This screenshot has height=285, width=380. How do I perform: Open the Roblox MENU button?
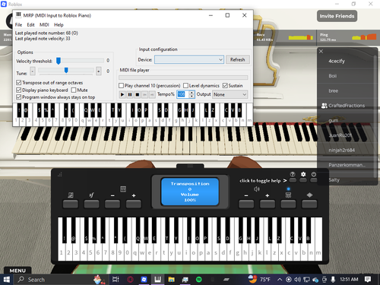click(x=17, y=271)
